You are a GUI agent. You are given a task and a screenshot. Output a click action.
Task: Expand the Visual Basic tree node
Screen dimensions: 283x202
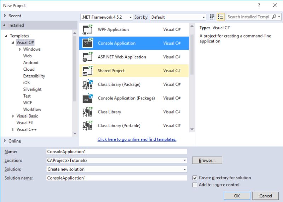(x=13, y=116)
